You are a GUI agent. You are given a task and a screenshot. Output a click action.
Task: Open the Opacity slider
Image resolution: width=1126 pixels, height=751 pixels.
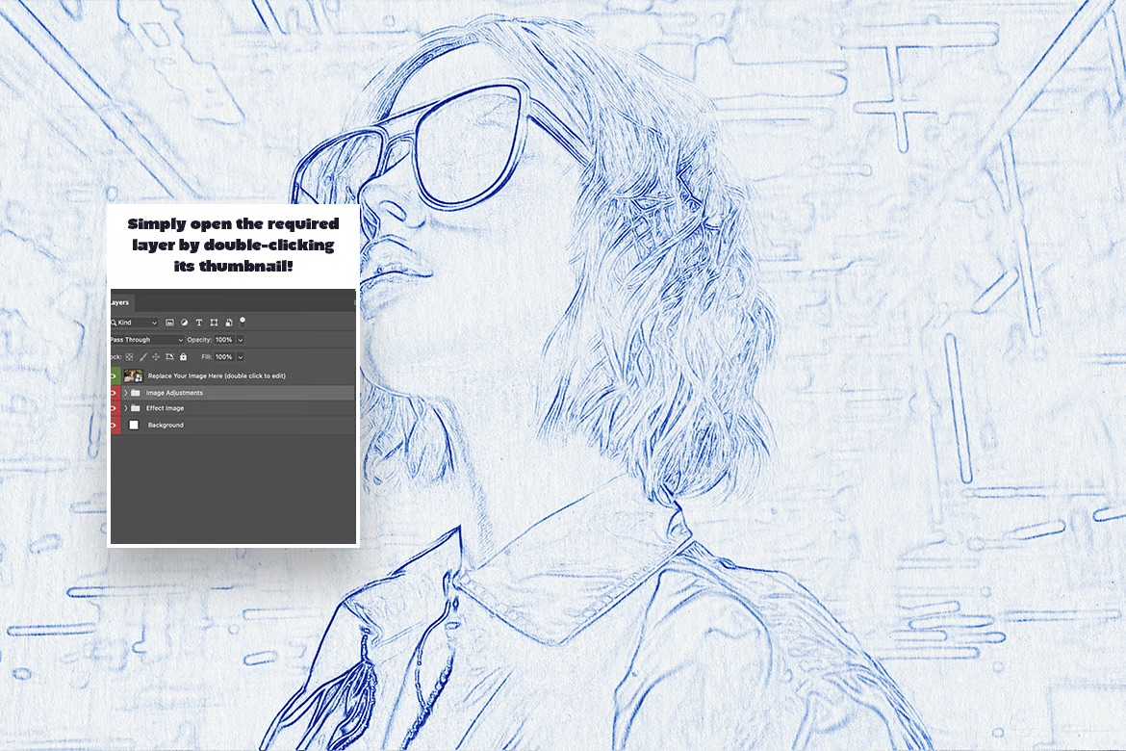tap(240, 340)
